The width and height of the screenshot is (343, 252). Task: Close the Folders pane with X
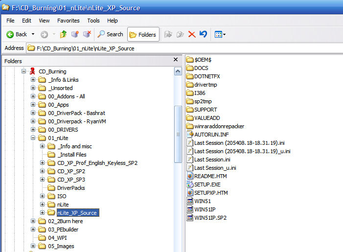click(x=176, y=60)
